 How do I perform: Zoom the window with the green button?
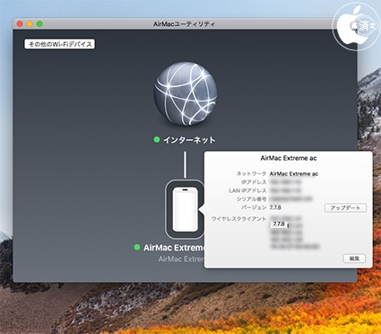39,24
